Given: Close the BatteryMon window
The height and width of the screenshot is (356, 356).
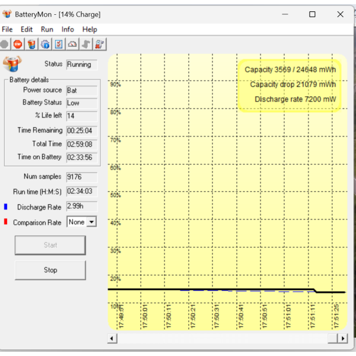Looking at the screenshot, I should [x=340, y=14].
